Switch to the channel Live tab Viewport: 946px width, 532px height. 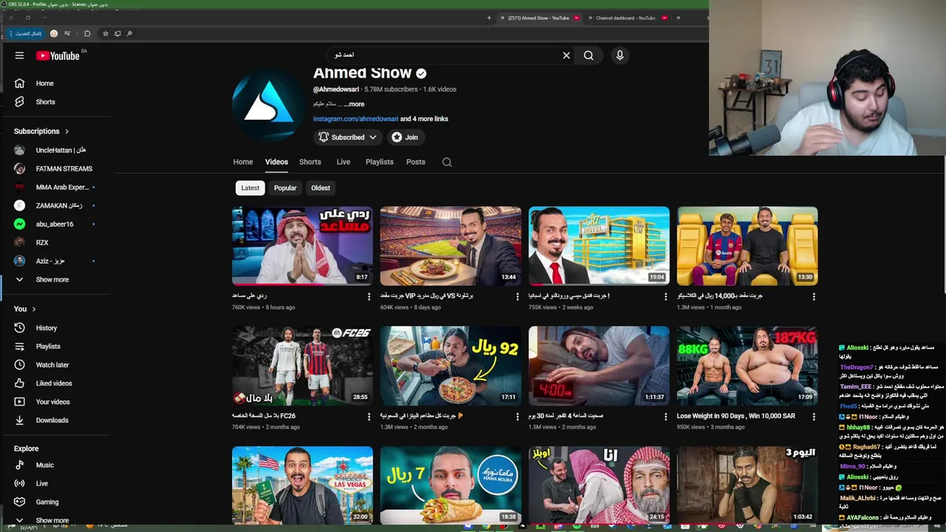[344, 162]
